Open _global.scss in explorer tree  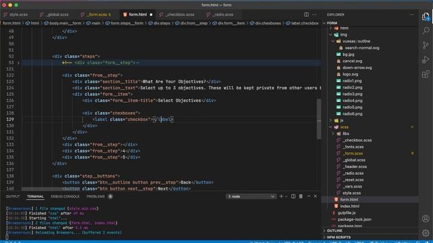coord(354,160)
